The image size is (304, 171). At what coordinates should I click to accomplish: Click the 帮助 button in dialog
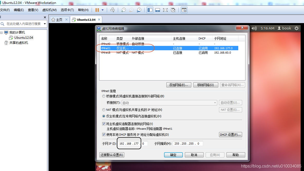236,155
